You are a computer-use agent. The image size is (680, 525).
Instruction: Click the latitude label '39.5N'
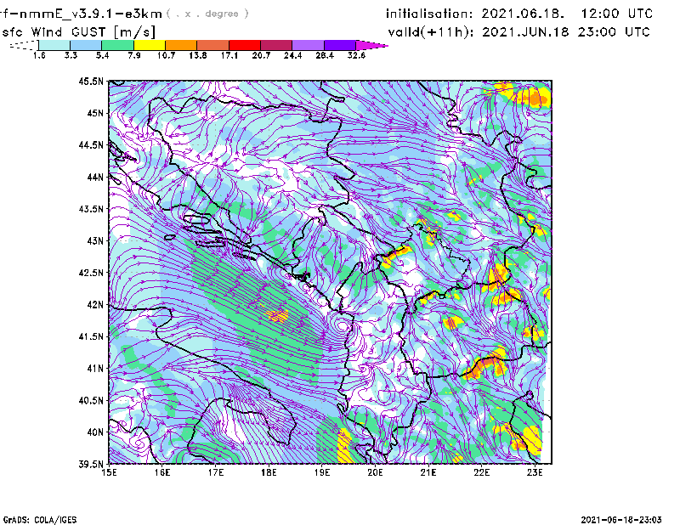91,464
